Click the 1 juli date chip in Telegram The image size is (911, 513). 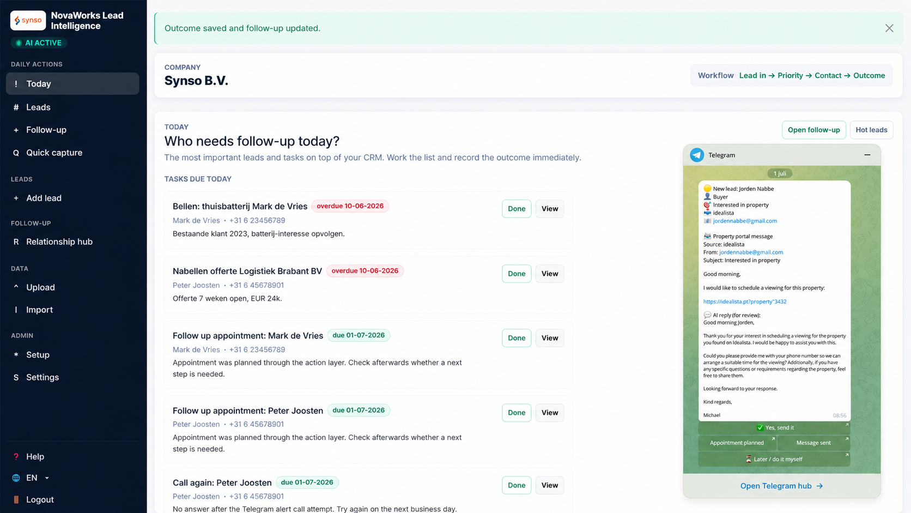pyautogui.click(x=780, y=173)
